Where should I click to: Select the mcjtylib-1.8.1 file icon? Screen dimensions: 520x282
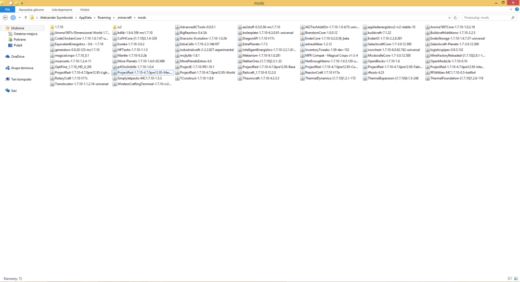(x=177, y=55)
